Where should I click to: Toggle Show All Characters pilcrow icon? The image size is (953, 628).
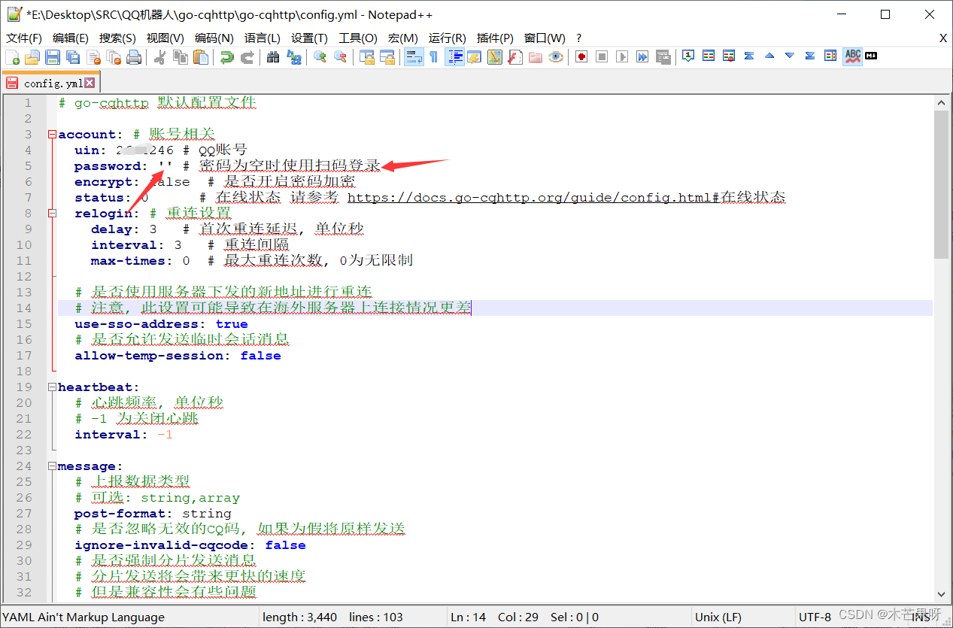(433, 57)
